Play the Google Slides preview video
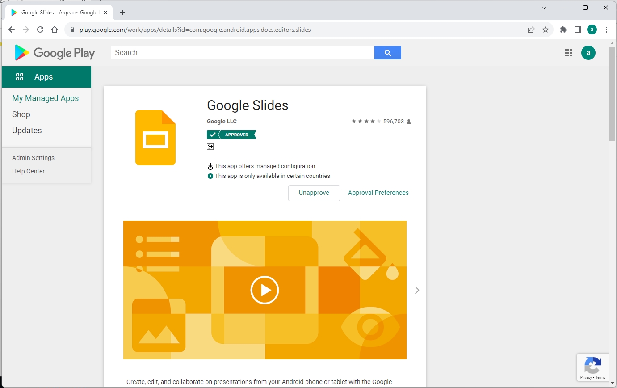 click(x=264, y=290)
